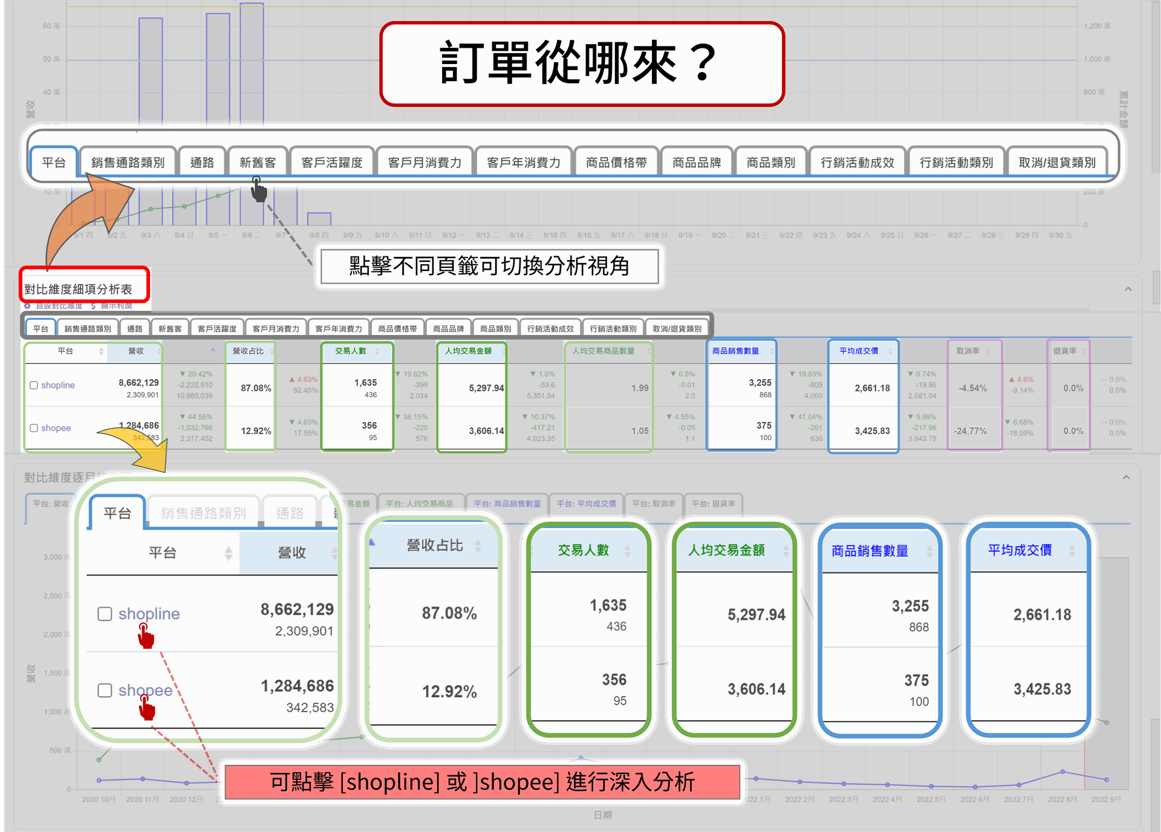Image resolution: width=1161 pixels, height=832 pixels.
Task: Select the -2,222,910 revenue change value
Action: click(x=195, y=385)
